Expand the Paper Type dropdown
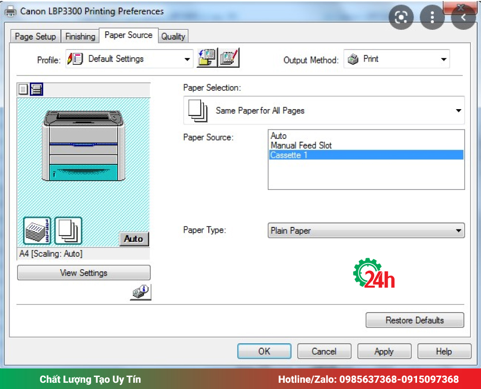This screenshot has width=481, height=389. pyautogui.click(x=366, y=230)
